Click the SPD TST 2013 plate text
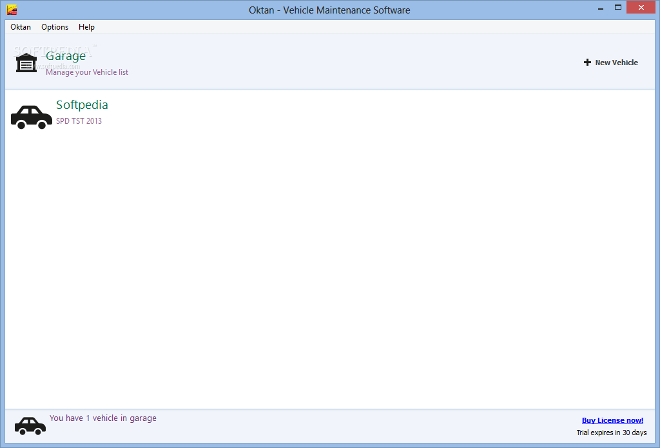This screenshot has height=448, width=660. pos(79,121)
